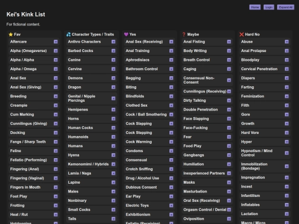Viewport: 299px width, 224px height.
Task: Click the square icon beside Food Play
Action: tap(229, 146)
